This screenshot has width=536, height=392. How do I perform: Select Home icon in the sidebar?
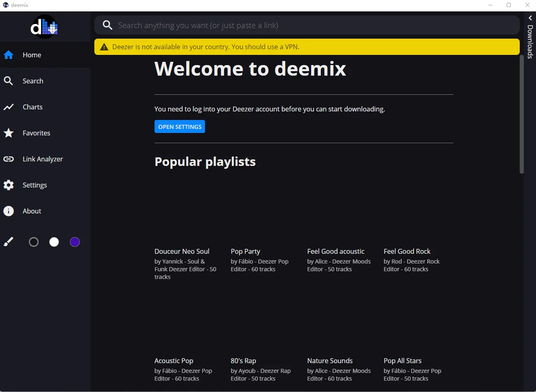point(8,54)
